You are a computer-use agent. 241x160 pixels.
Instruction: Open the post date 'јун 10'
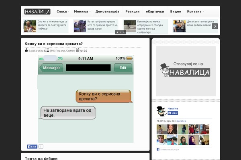pos(84,51)
